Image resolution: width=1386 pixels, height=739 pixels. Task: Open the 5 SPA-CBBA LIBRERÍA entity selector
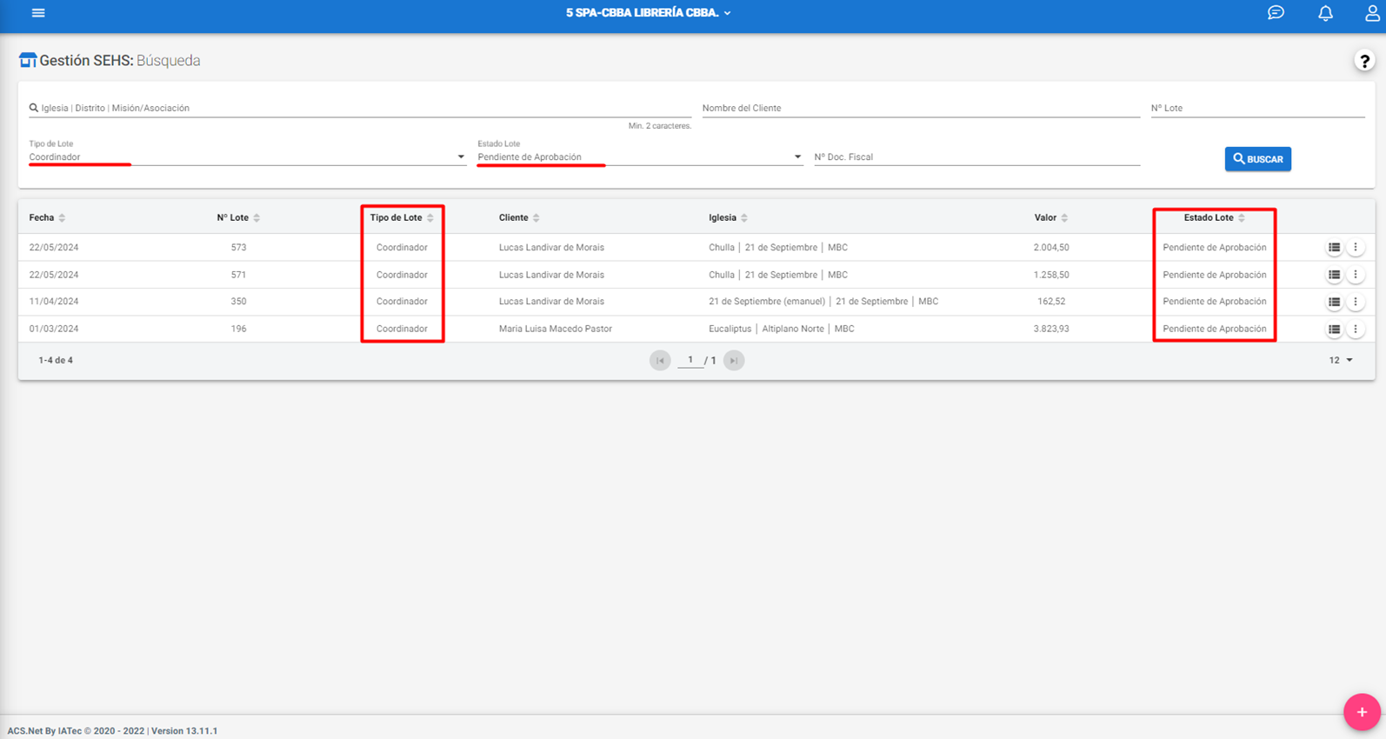648,13
